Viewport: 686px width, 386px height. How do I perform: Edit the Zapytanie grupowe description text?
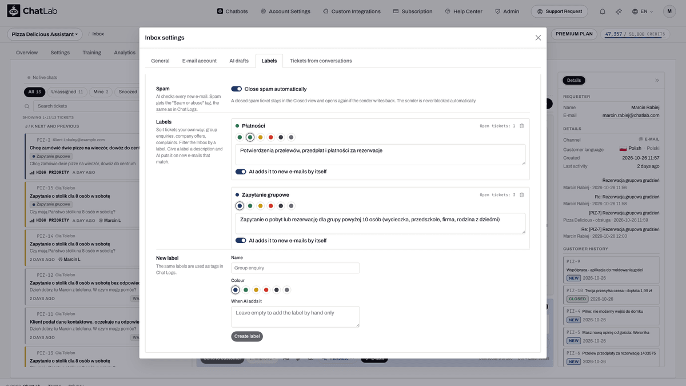coord(380,224)
